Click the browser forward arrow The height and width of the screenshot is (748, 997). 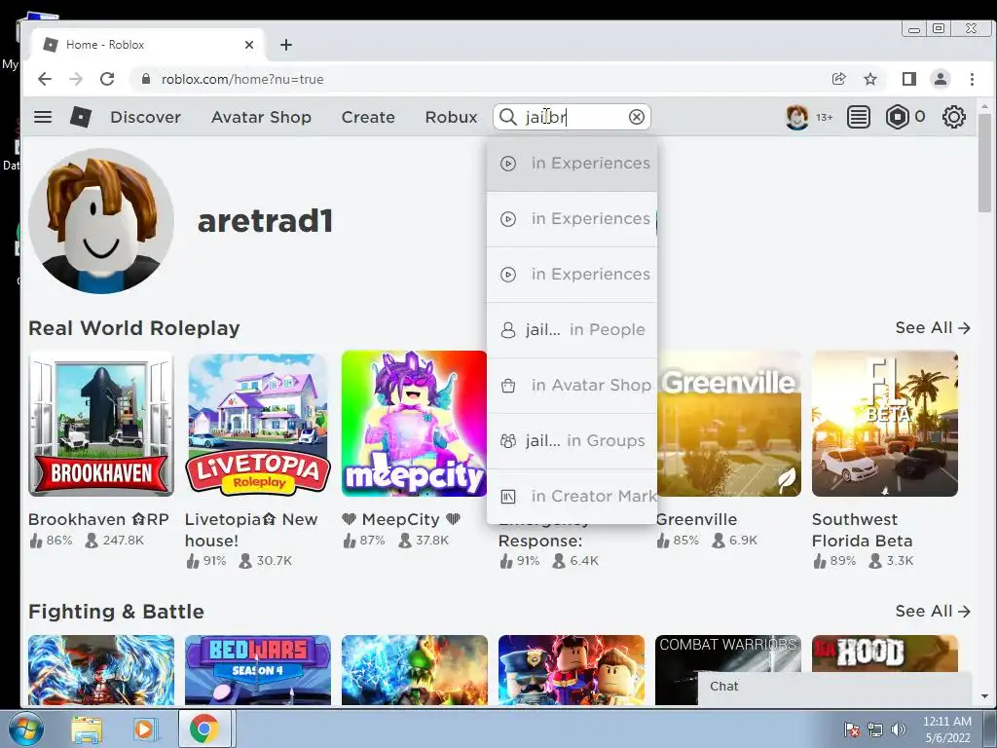(76, 79)
